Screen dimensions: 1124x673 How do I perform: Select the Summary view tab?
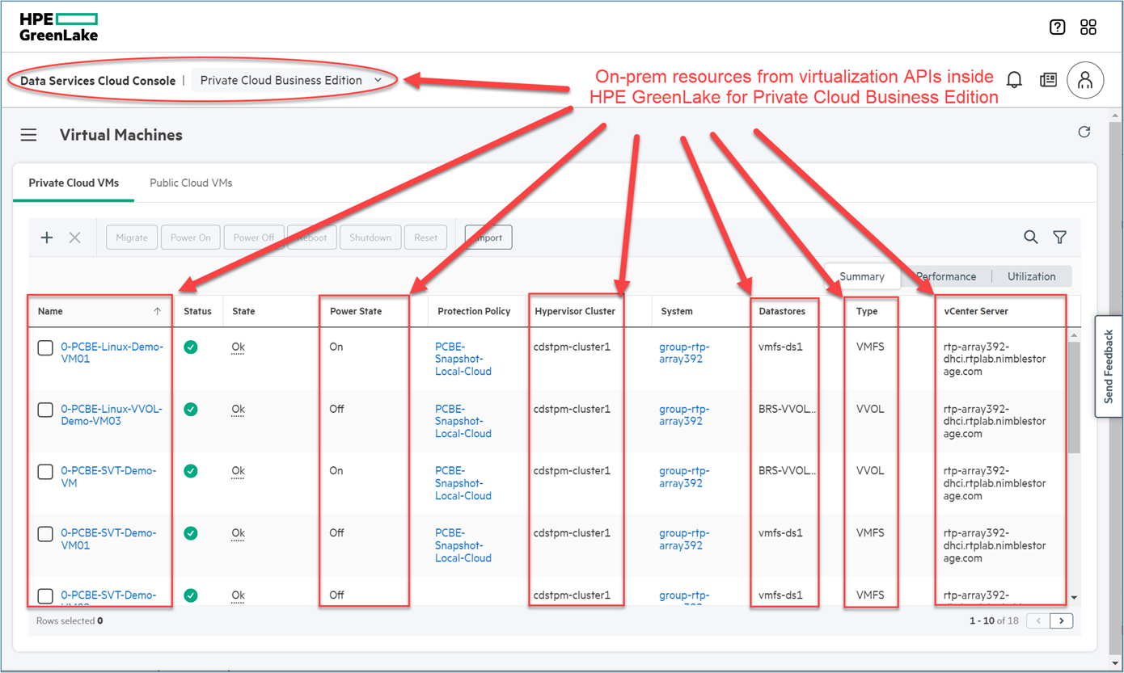862,276
